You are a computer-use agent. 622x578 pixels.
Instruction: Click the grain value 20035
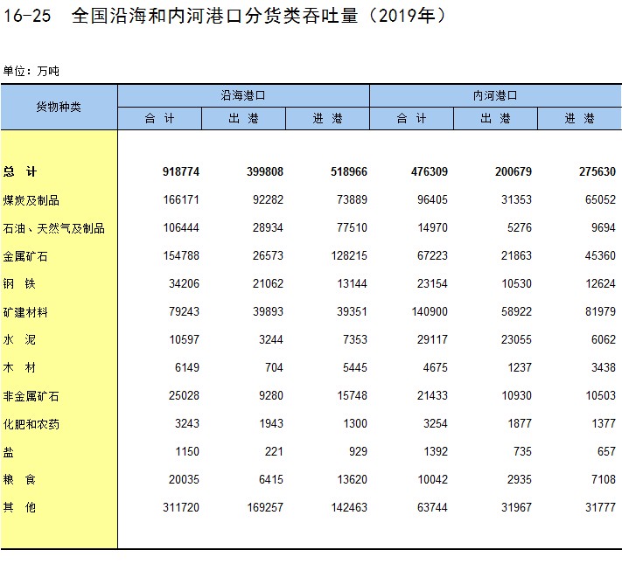184,480
